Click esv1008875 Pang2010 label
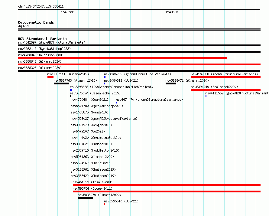This screenshot has width=269, height=216. coord(89,112)
